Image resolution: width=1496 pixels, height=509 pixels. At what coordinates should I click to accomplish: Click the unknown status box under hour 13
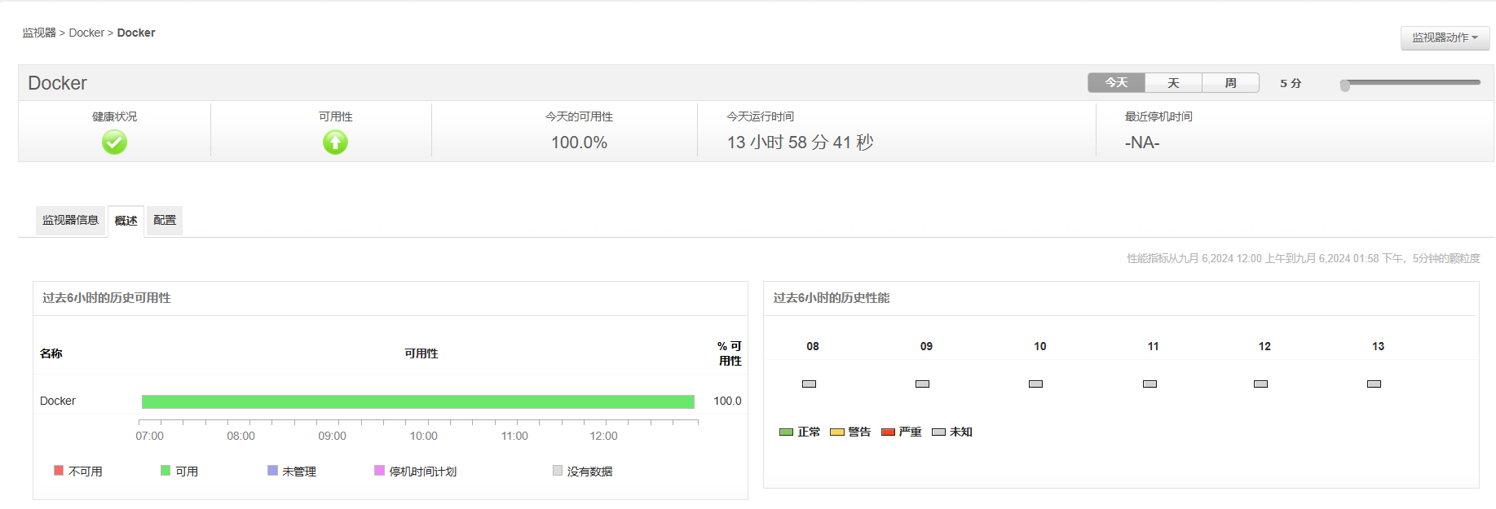[x=1374, y=384]
